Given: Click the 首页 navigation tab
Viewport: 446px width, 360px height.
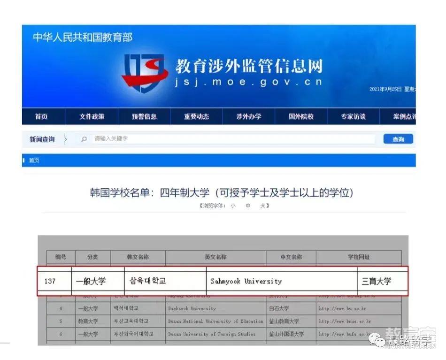Looking at the screenshot, I should (x=41, y=116).
